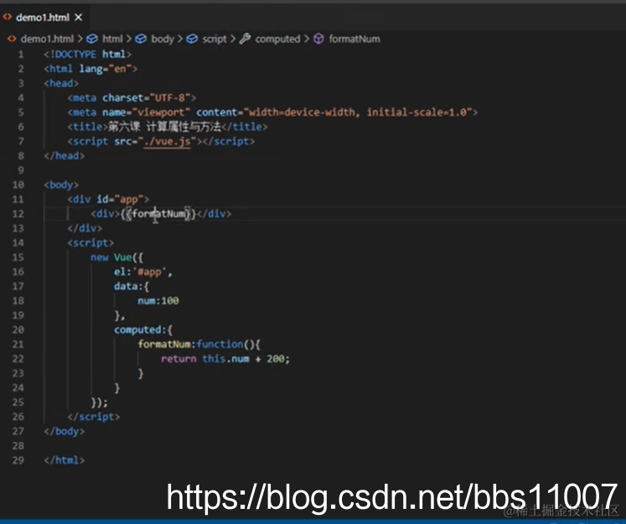Click the opening <body> tag
The width and height of the screenshot is (626, 524).
pos(61,185)
